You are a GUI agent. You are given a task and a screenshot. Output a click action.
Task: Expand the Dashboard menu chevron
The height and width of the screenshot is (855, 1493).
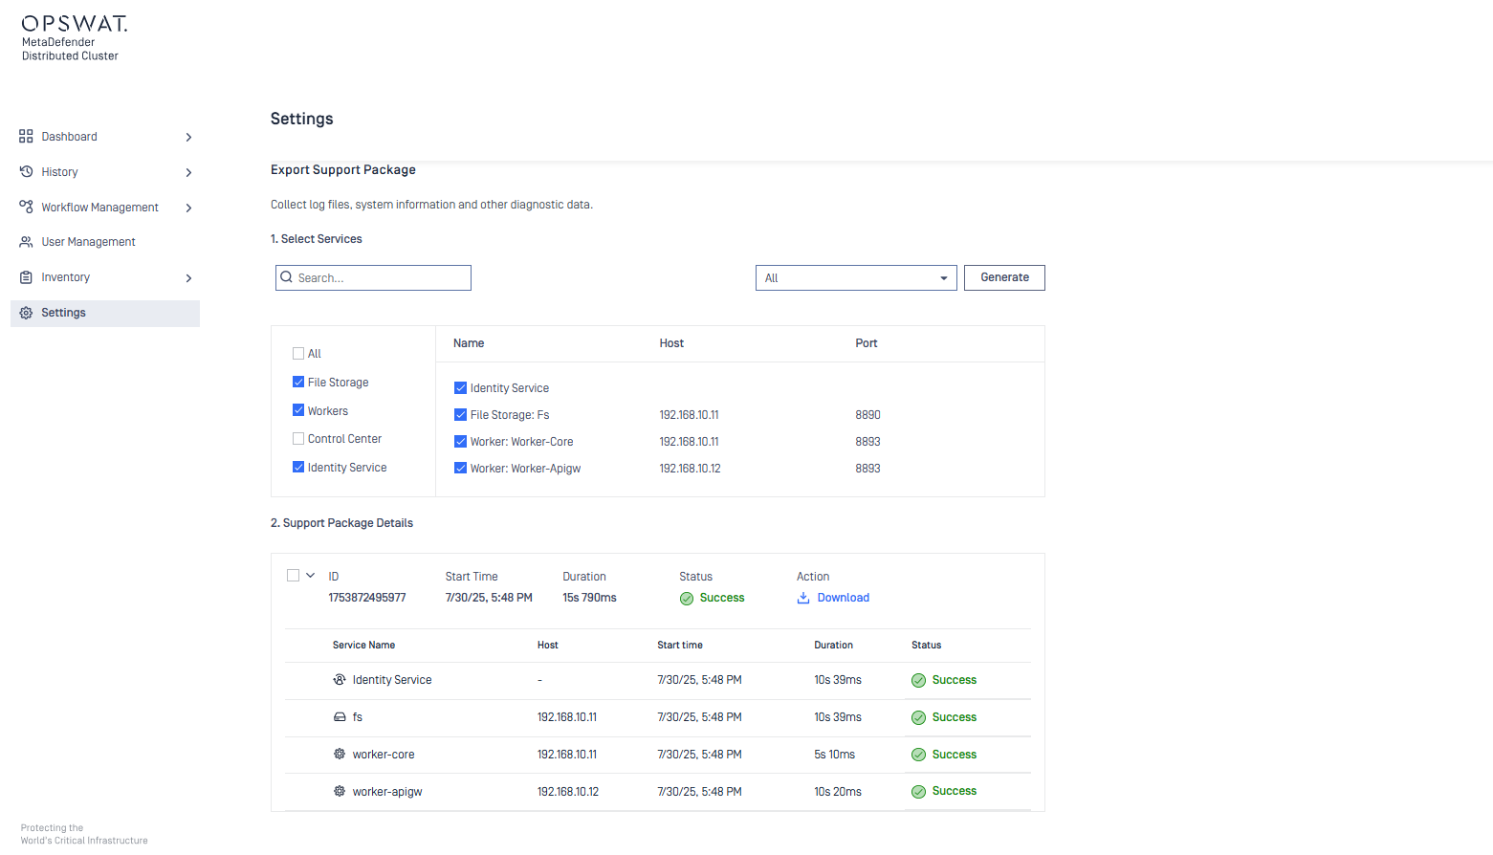[188, 137]
